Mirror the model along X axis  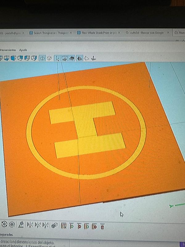click(30, 225)
